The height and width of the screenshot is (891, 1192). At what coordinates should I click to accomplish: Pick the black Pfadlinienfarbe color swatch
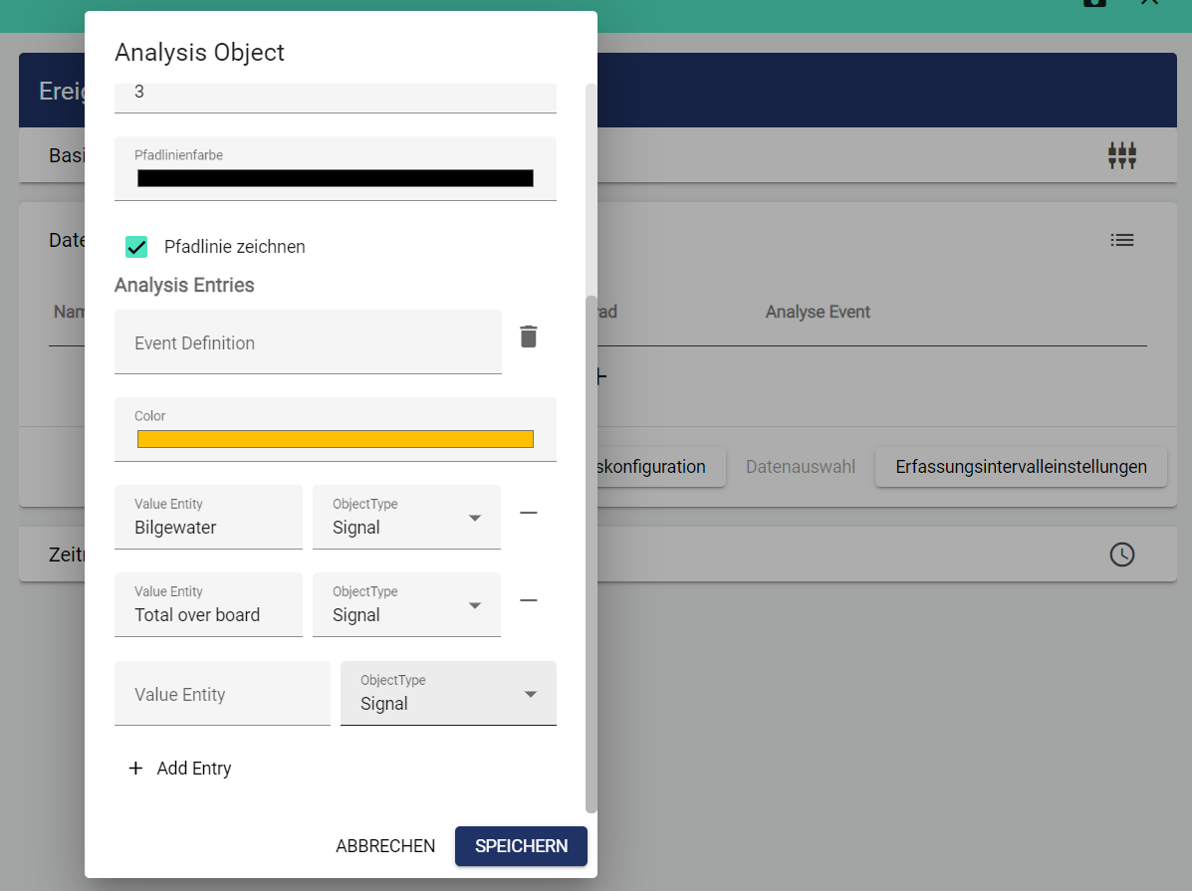pos(336,178)
